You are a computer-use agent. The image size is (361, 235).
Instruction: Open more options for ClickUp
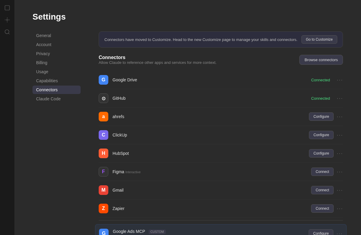pos(340,135)
